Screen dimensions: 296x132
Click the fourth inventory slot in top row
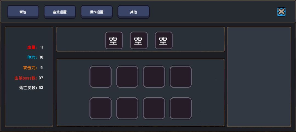(x=181, y=77)
